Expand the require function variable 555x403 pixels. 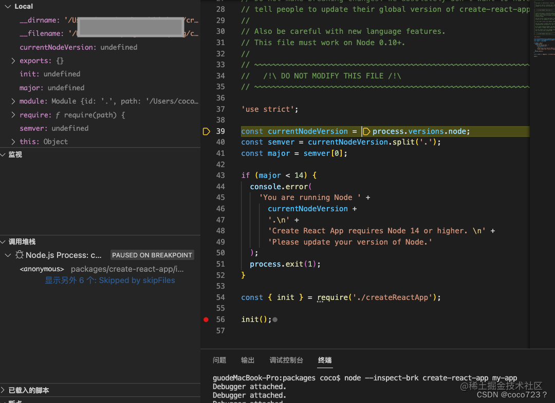point(13,115)
